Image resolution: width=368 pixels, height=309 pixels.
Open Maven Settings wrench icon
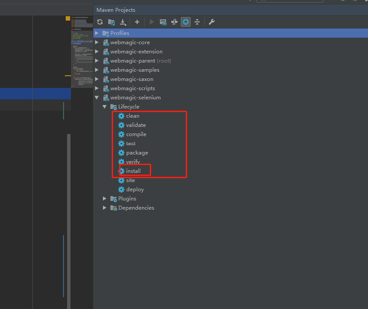tap(212, 22)
